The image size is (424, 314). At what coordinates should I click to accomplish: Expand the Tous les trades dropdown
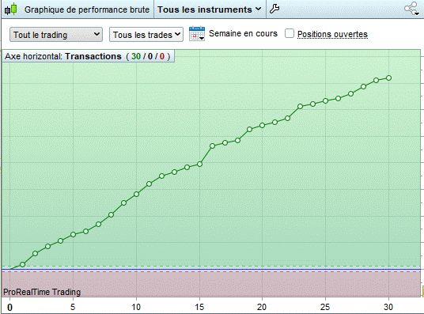pos(146,35)
